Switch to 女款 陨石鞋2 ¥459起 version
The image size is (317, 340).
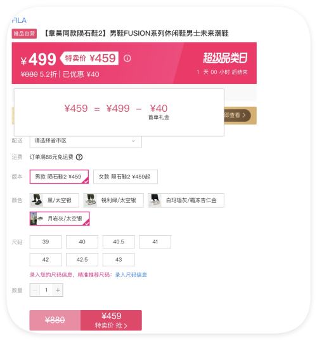pyautogui.click(x=126, y=177)
